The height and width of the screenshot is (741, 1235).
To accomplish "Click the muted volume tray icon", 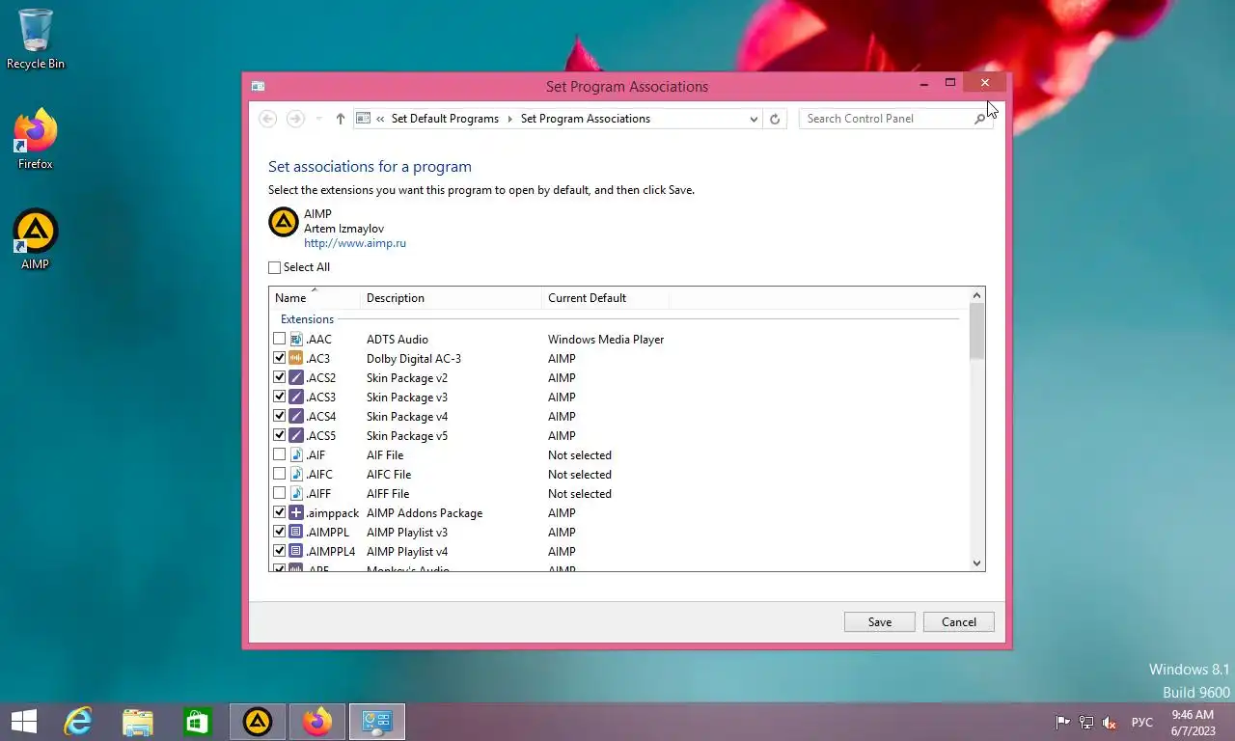I will (1110, 722).
